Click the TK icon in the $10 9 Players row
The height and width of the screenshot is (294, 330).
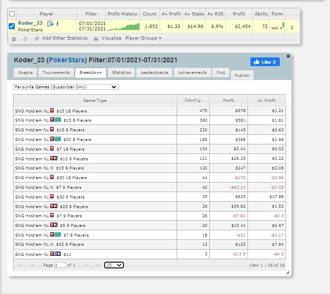[54, 158]
